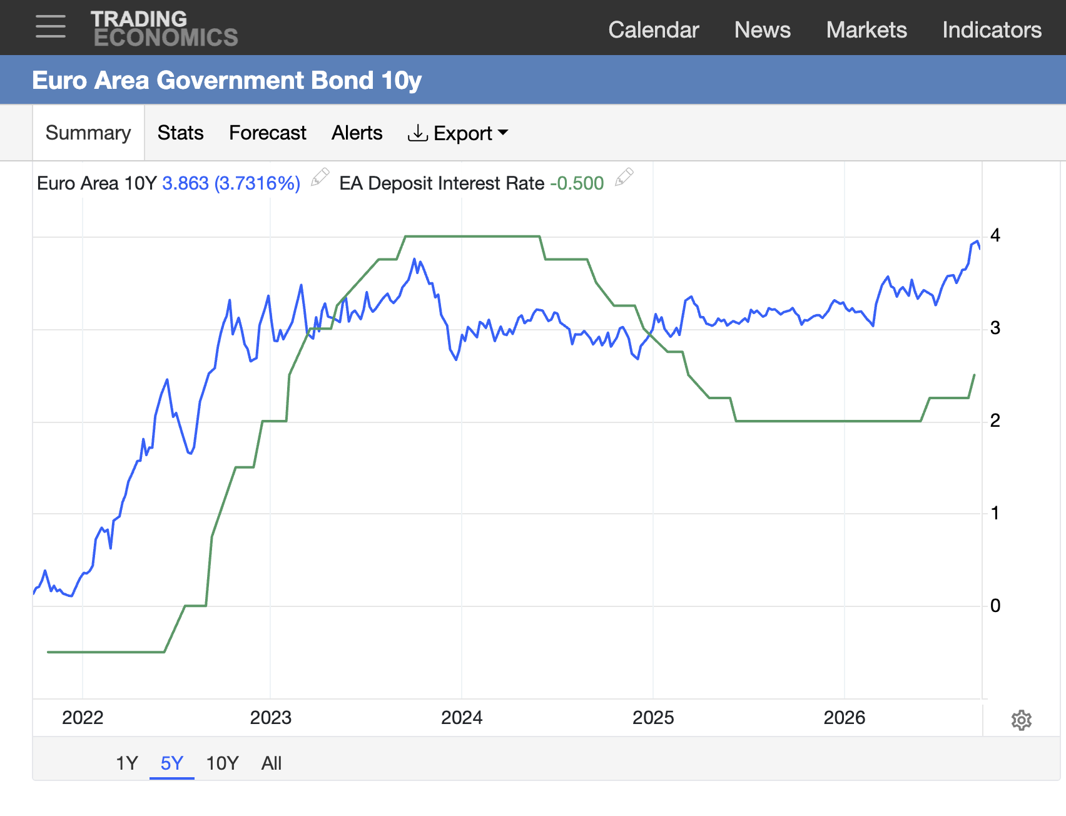
Task: Open the Alerts tab
Action: pyautogui.click(x=357, y=133)
